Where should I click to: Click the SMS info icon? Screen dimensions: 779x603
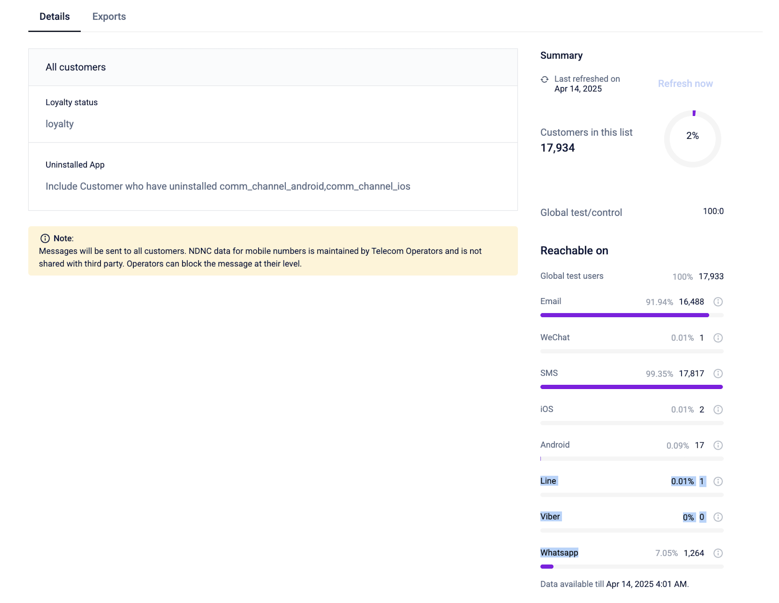(718, 374)
